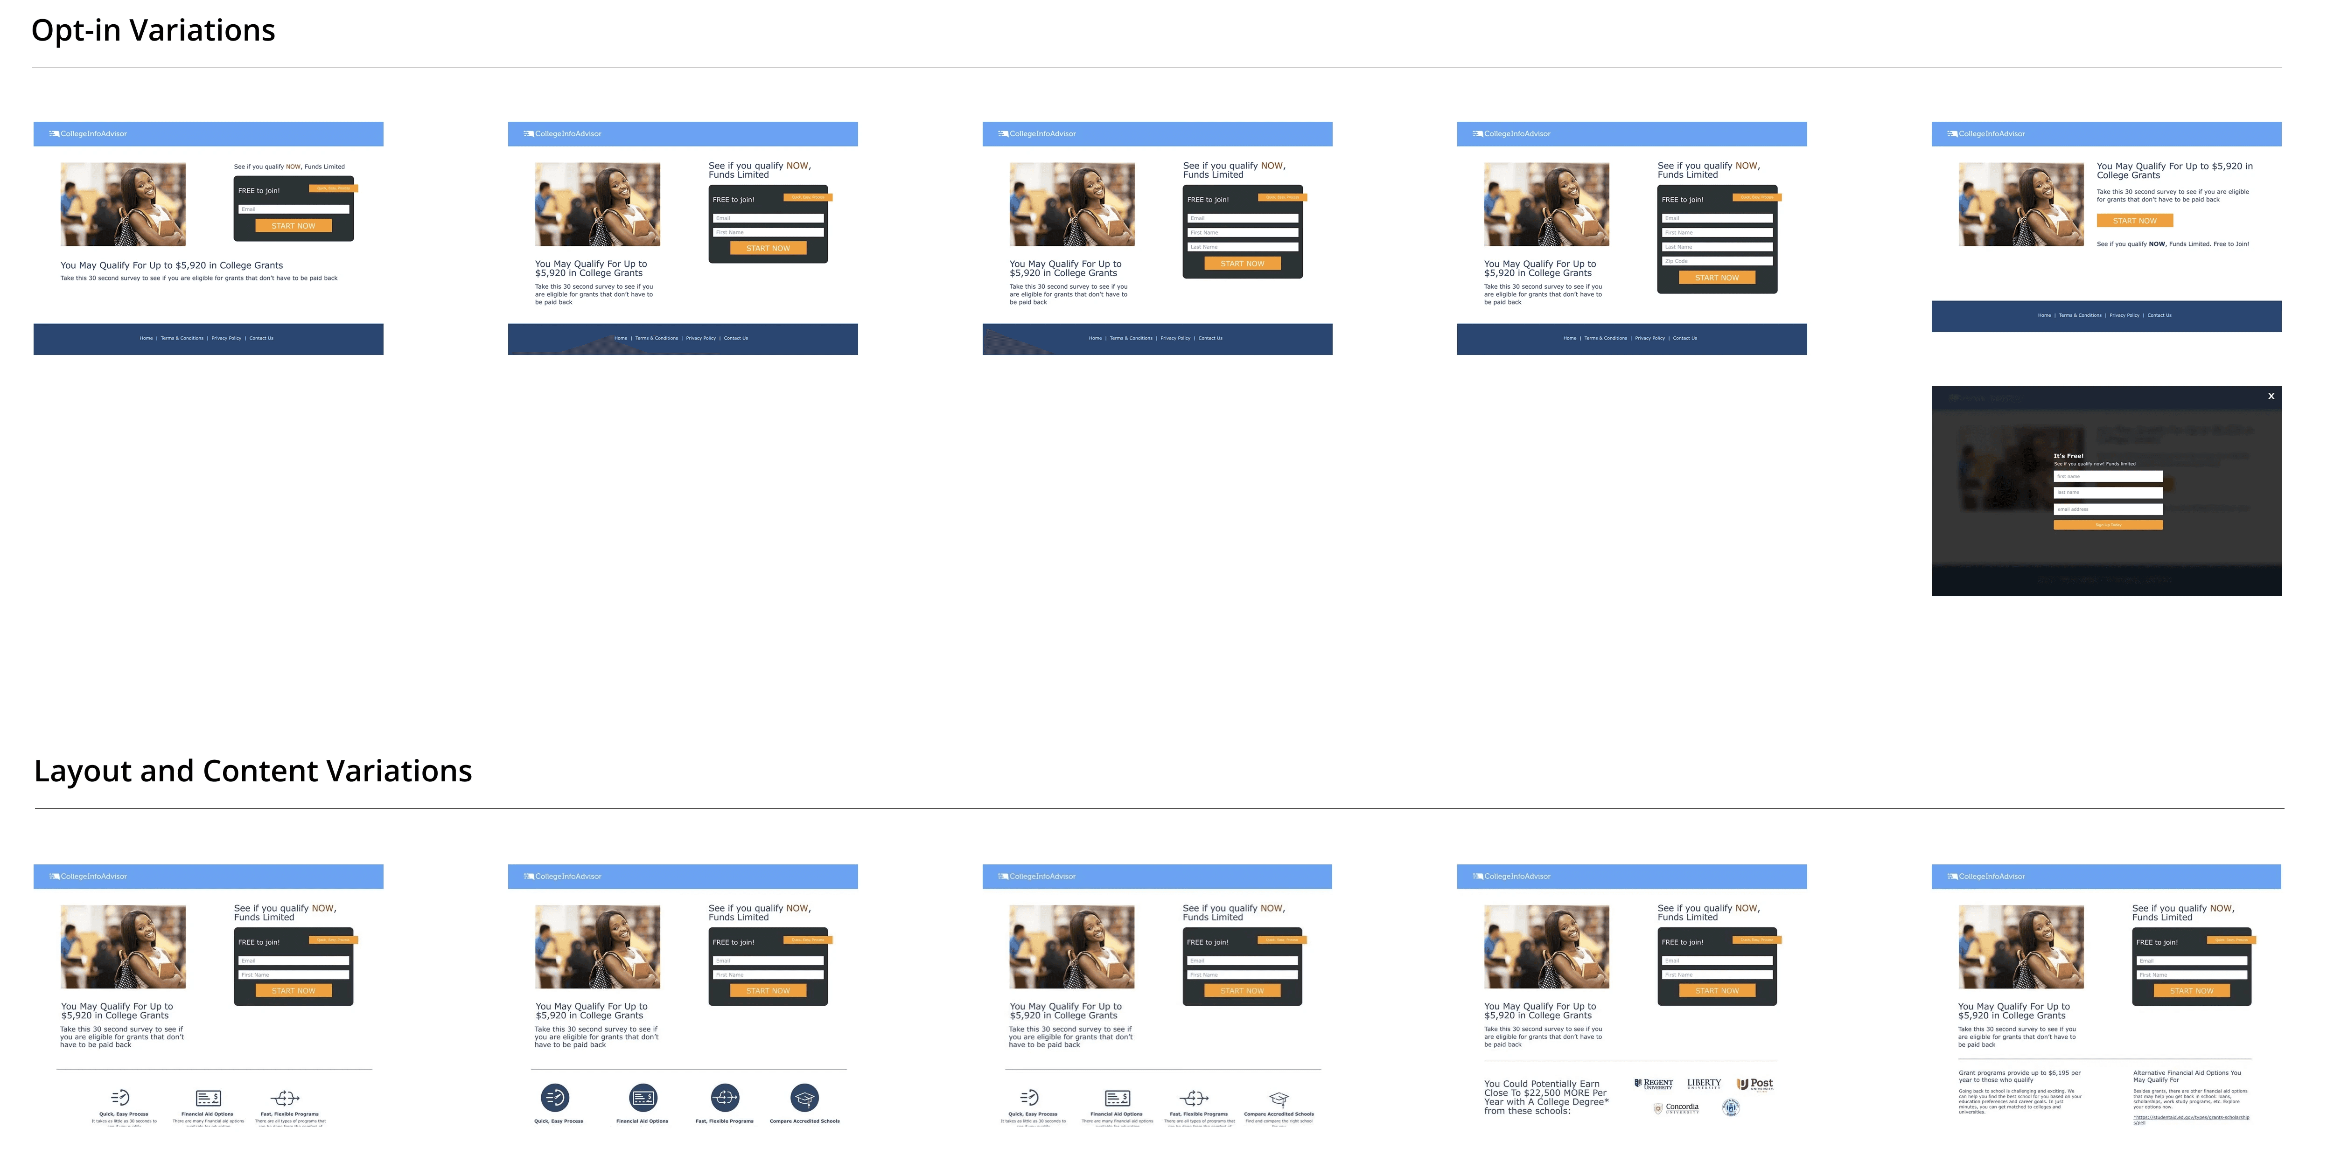Click the Email field in the email-only form

click(x=293, y=209)
